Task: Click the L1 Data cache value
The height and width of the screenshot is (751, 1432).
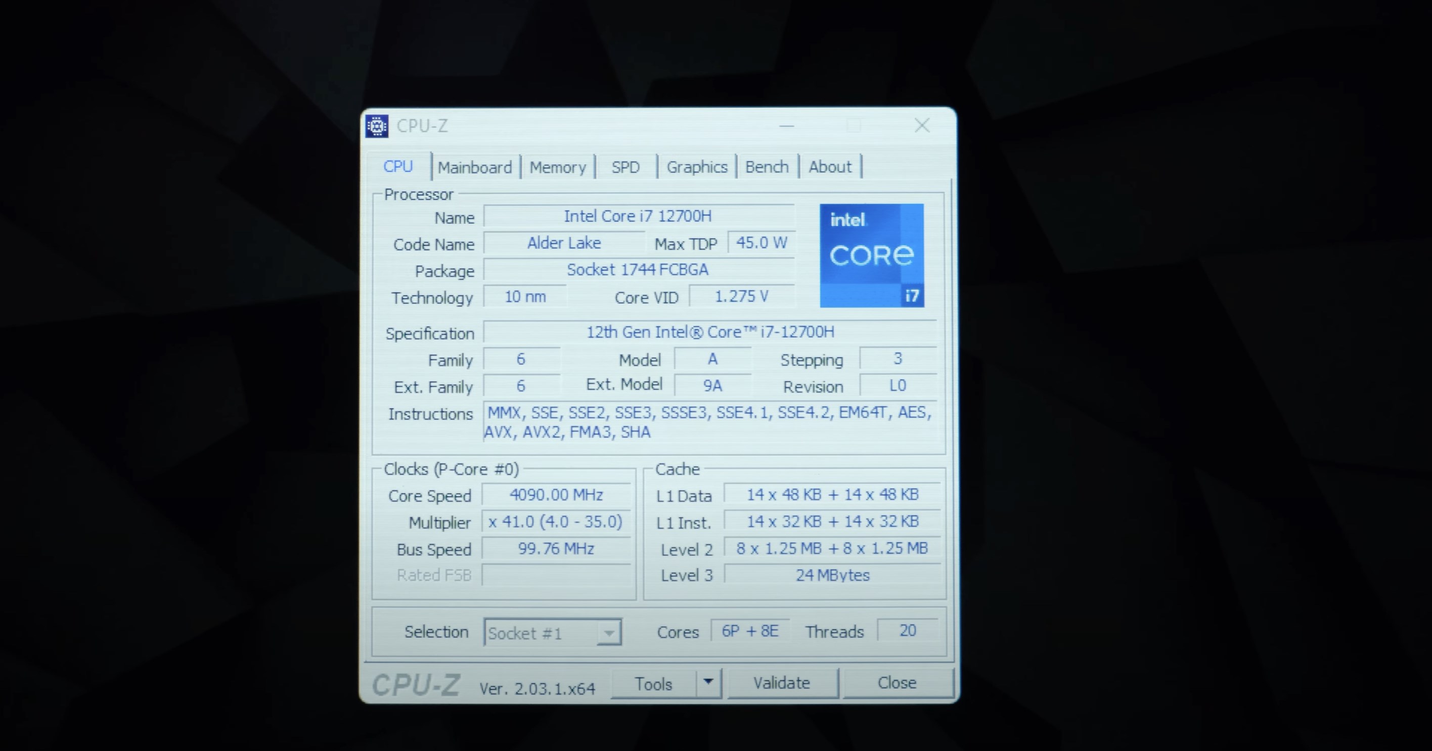Action: (832, 494)
